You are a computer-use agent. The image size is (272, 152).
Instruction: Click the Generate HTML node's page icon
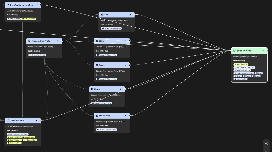coord(234,51)
